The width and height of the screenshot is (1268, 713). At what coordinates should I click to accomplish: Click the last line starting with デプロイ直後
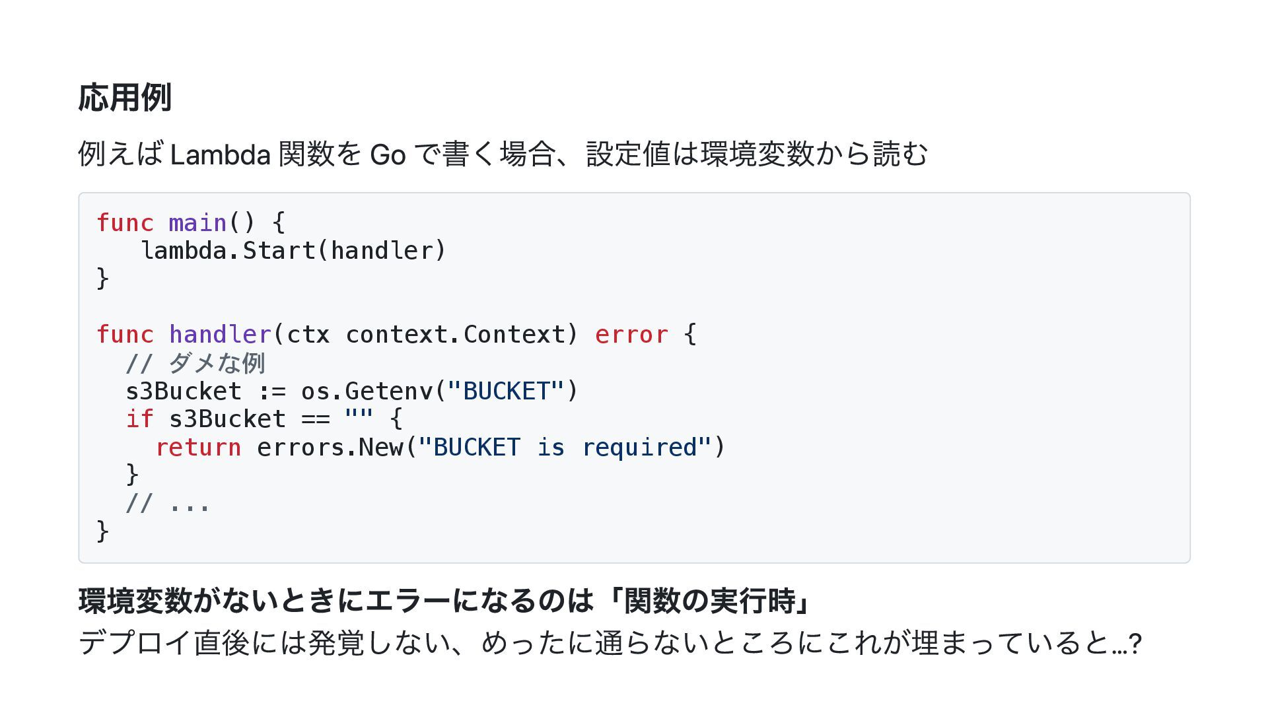pos(611,642)
